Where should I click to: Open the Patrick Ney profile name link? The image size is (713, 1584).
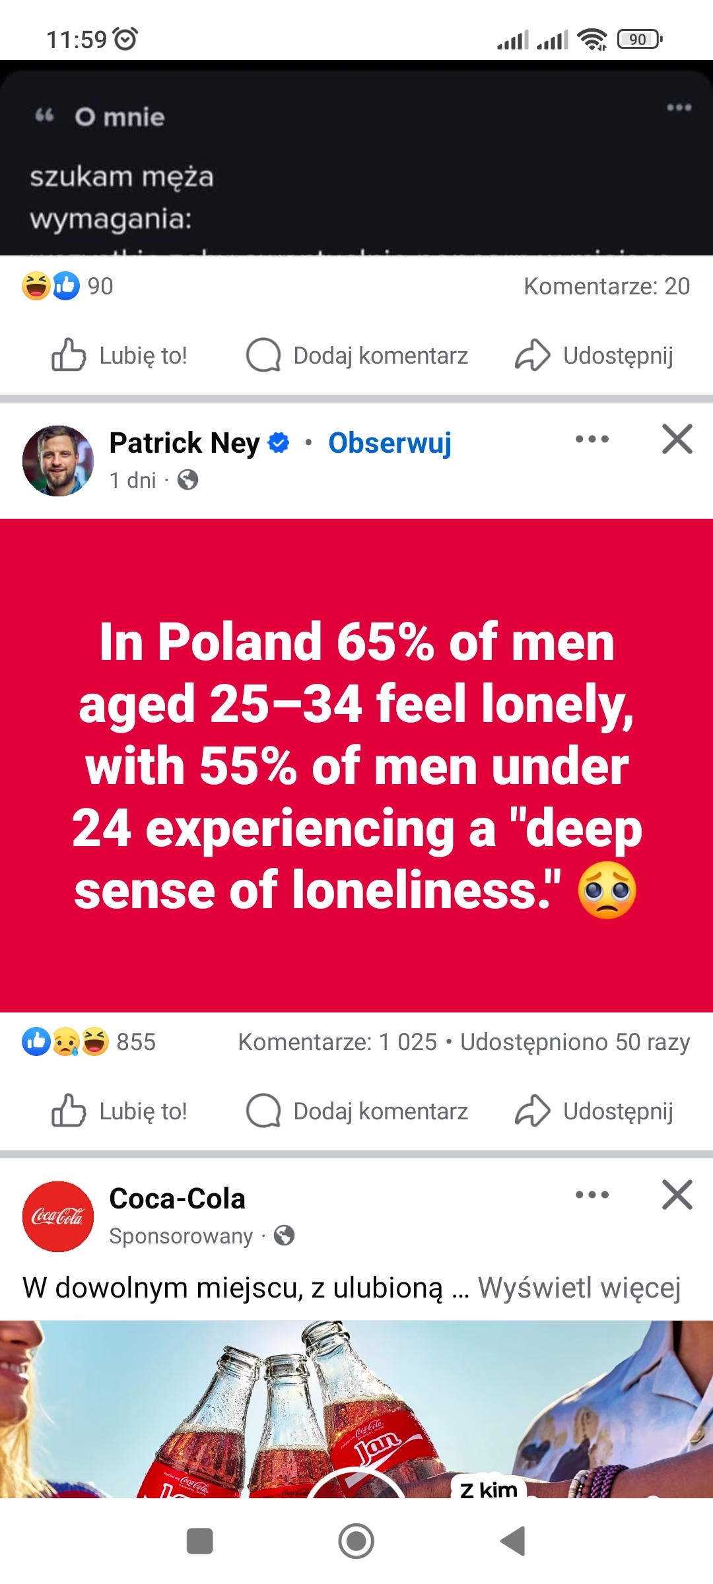click(x=184, y=443)
